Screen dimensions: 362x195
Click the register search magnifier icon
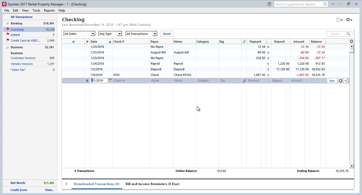pos(348,34)
